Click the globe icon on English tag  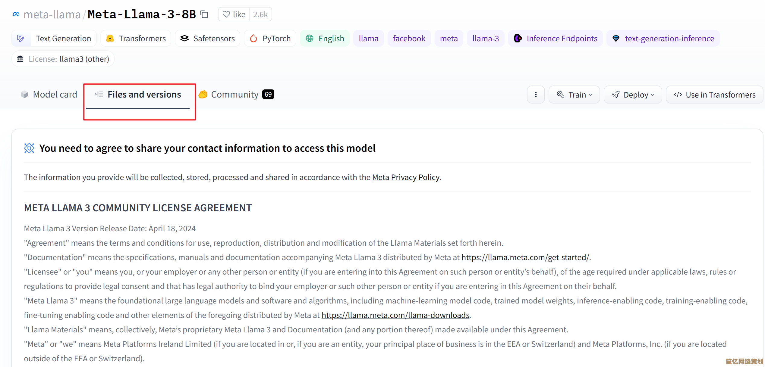click(x=310, y=38)
